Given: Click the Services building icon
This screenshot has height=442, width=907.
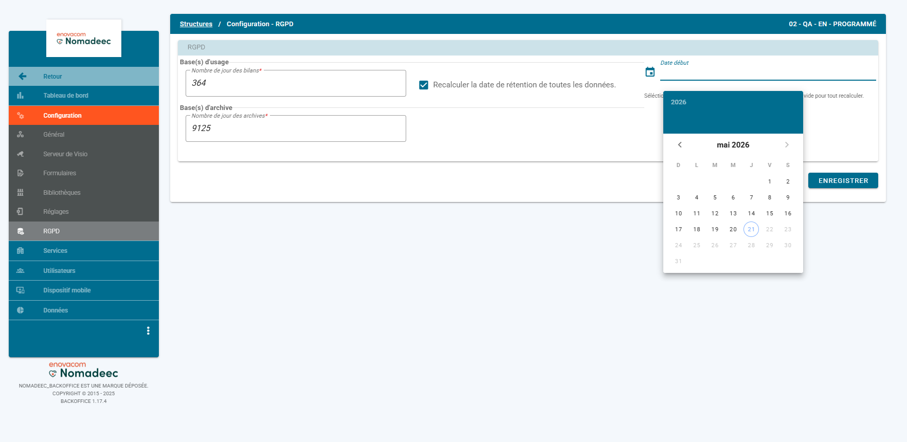Looking at the screenshot, I should click(x=21, y=251).
